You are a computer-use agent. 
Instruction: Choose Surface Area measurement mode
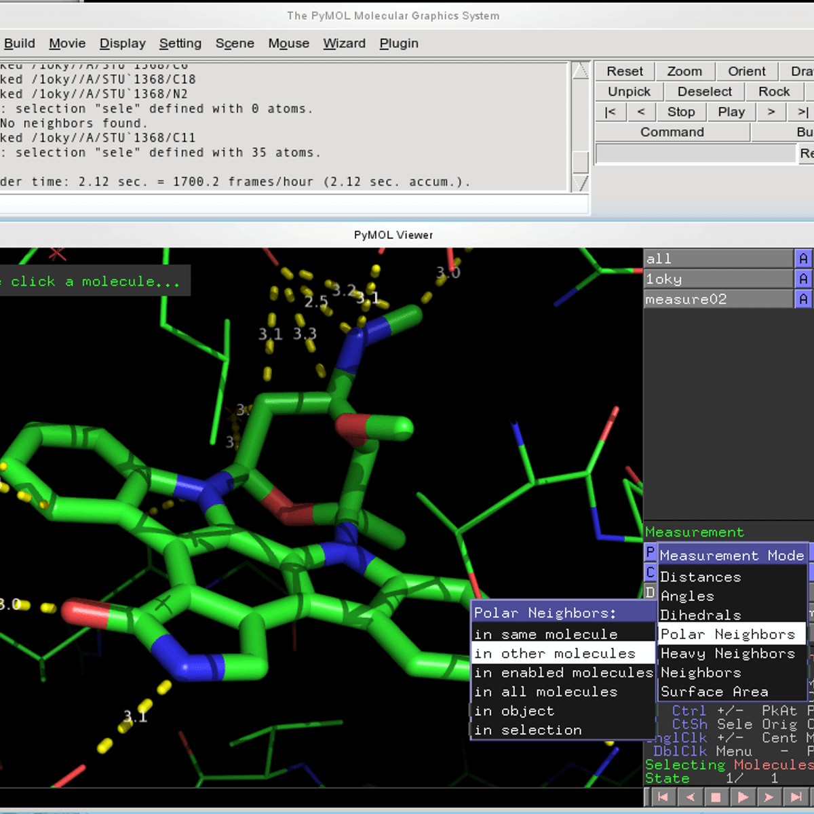(x=733, y=692)
